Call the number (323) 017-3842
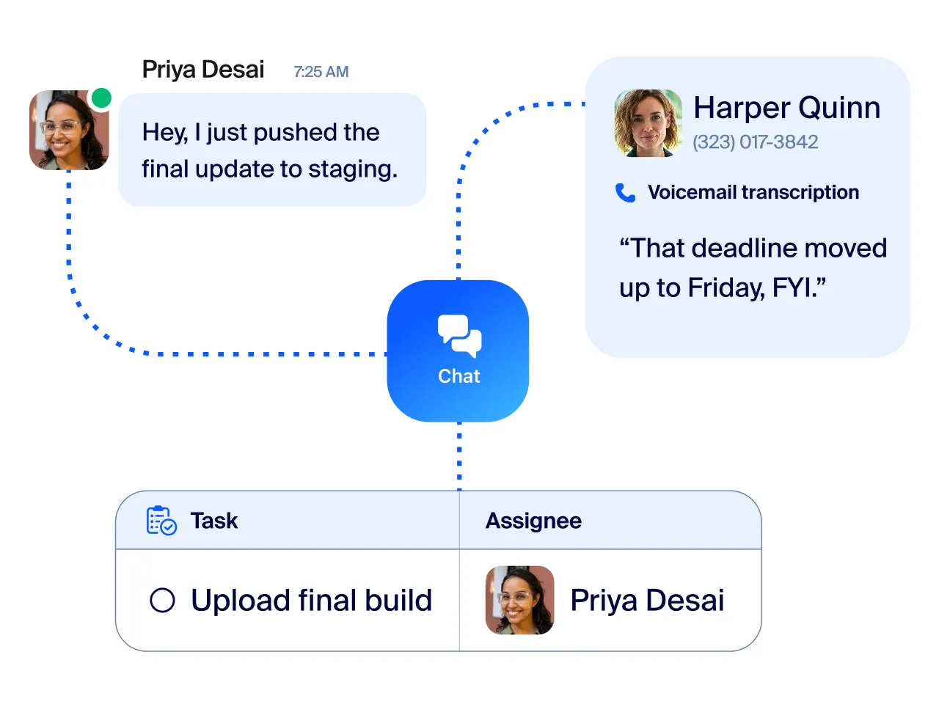The height and width of the screenshot is (704, 939). coord(755,142)
